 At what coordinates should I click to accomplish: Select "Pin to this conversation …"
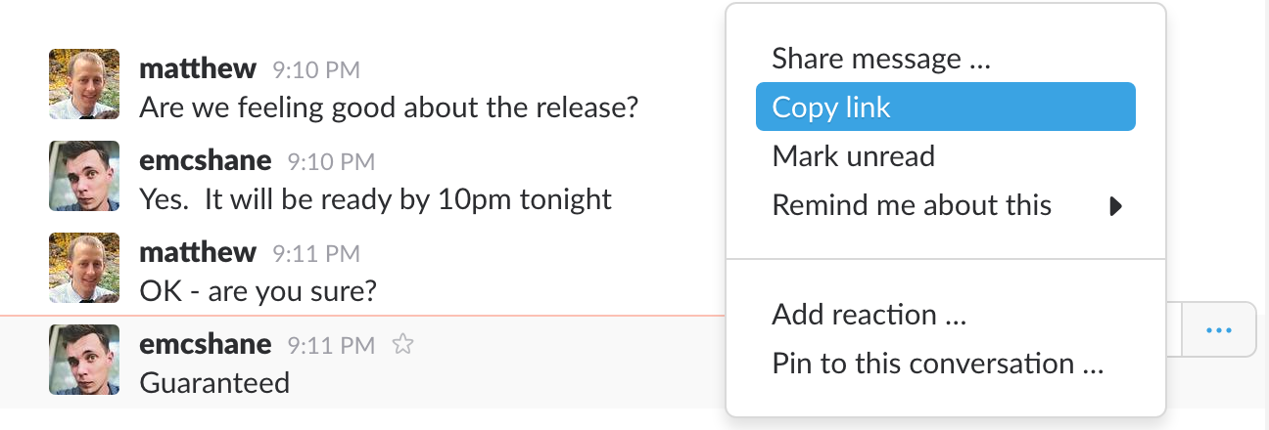click(938, 364)
